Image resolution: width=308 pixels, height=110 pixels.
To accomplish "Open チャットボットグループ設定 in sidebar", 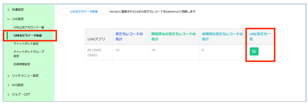I will [29, 54].
